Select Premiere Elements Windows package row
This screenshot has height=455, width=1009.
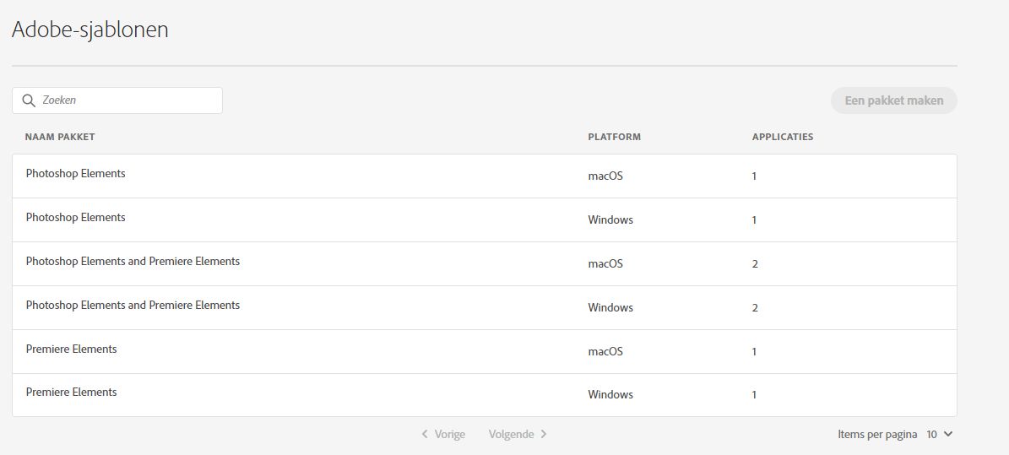tap(71, 393)
